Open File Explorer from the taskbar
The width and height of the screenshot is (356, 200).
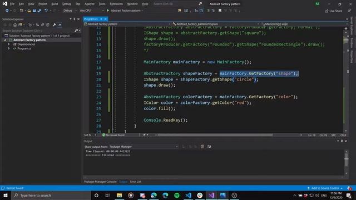click(119, 195)
